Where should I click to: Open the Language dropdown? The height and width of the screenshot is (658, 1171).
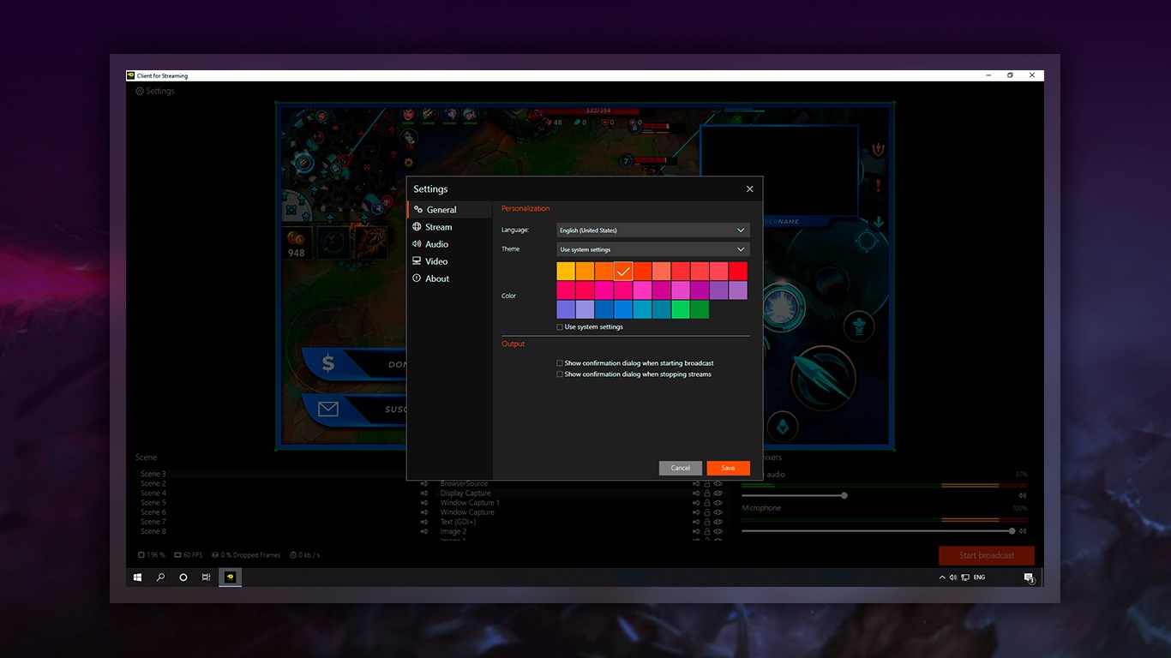(x=653, y=230)
